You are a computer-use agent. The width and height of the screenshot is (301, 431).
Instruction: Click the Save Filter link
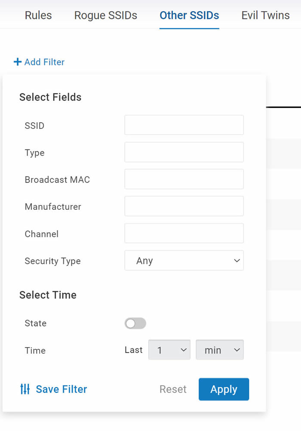pos(61,389)
